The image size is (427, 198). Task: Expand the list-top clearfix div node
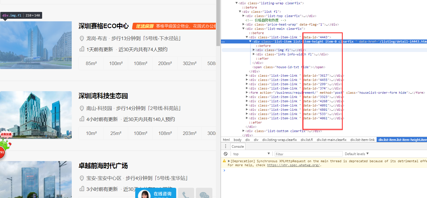tap(243, 16)
